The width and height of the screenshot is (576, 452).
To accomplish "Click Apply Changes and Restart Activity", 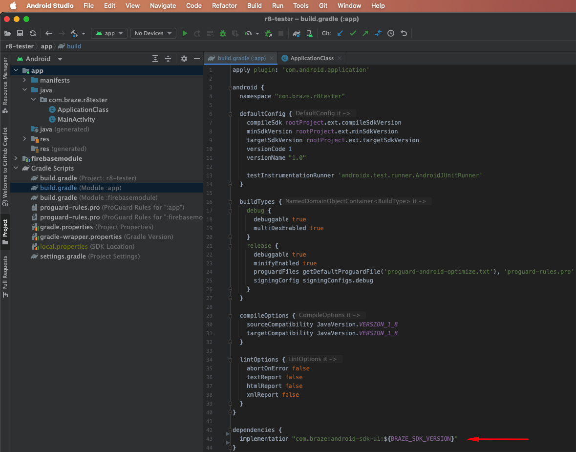I will [197, 33].
